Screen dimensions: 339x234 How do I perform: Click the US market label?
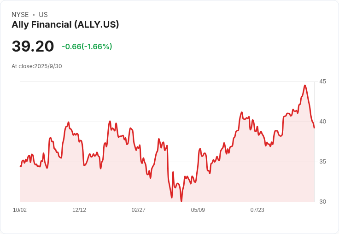click(x=43, y=15)
